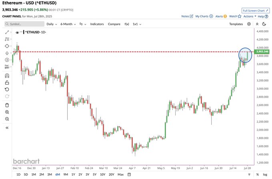Click the Symbol search field

point(24,24)
